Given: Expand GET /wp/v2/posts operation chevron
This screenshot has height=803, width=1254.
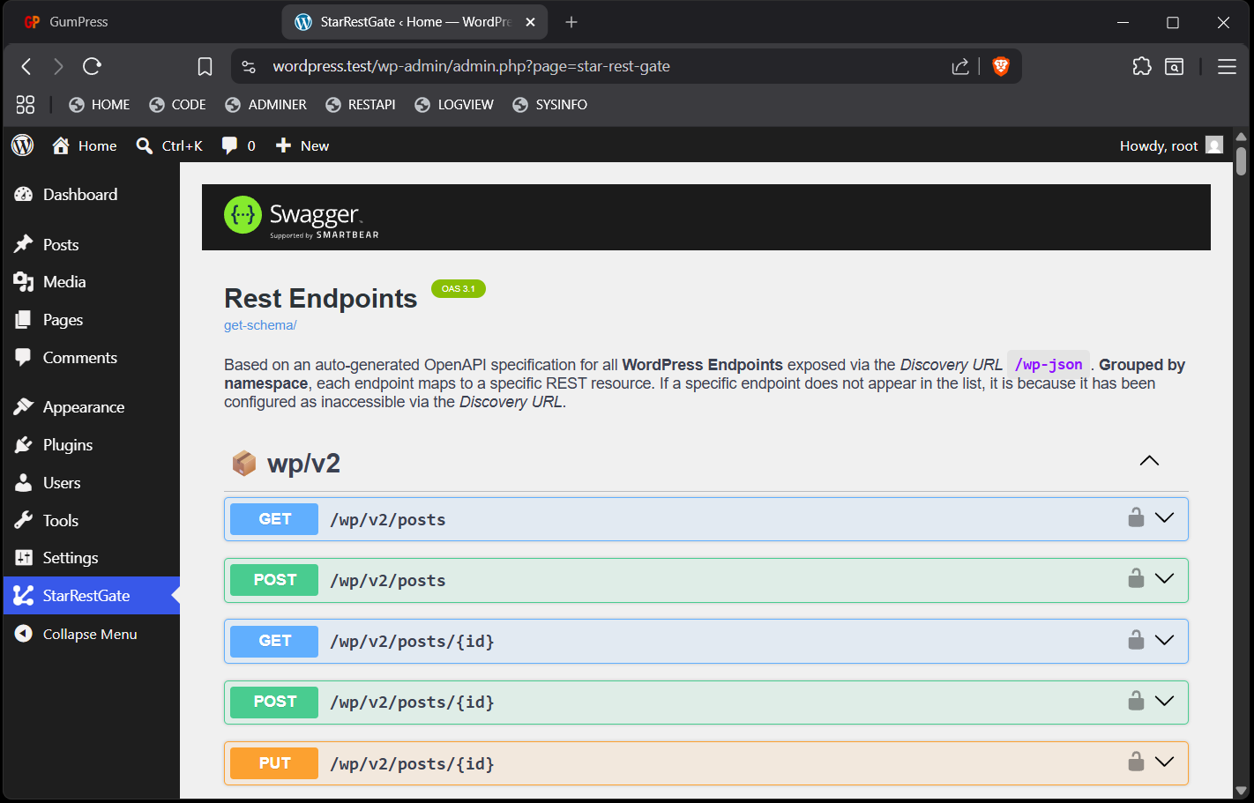Looking at the screenshot, I should [x=1164, y=518].
